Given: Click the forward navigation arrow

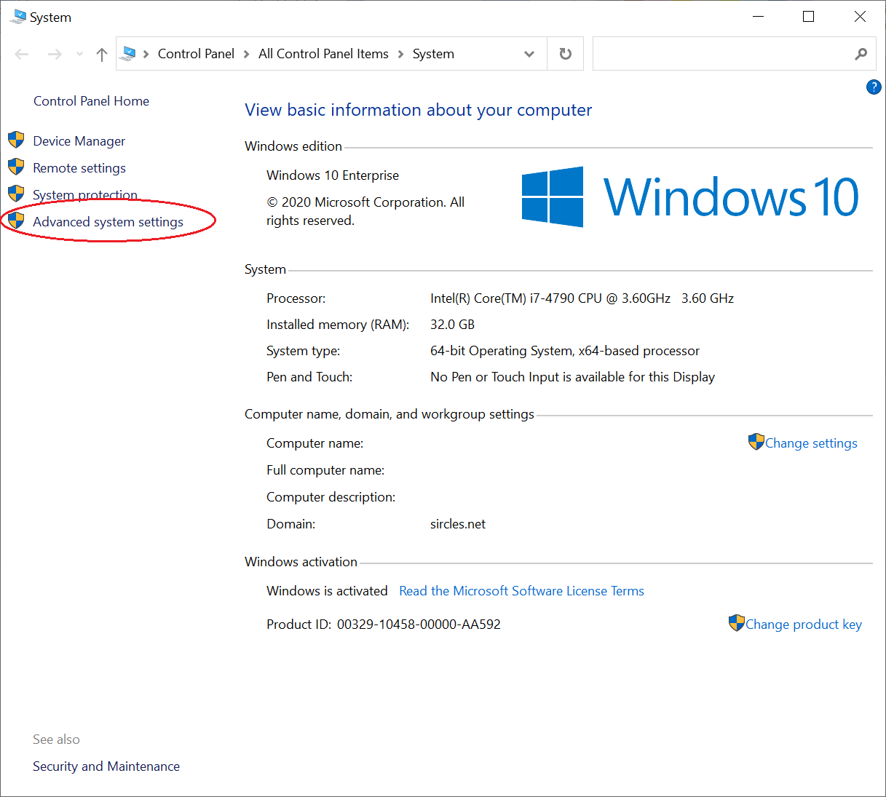Looking at the screenshot, I should (x=55, y=54).
